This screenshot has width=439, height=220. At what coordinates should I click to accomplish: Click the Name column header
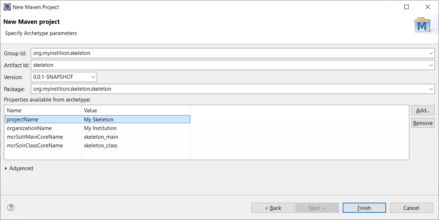pyautogui.click(x=43, y=110)
